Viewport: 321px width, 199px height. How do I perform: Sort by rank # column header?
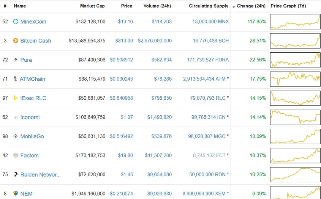coord(5,6)
